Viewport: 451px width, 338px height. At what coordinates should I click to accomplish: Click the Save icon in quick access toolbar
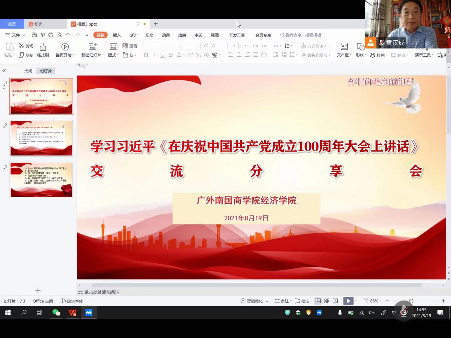[34, 35]
